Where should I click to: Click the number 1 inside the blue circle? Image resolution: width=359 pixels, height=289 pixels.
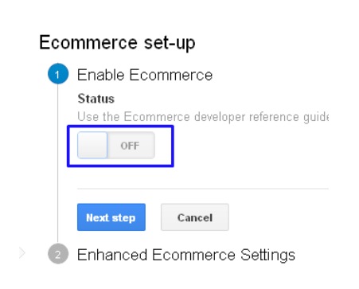[57, 75]
